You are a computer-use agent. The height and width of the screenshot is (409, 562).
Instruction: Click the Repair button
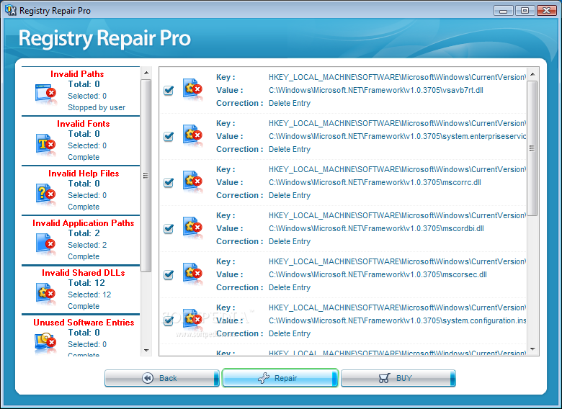pyautogui.click(x=280, y=378)
